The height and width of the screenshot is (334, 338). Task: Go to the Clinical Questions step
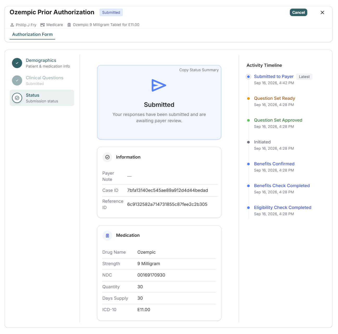[42, 81]
